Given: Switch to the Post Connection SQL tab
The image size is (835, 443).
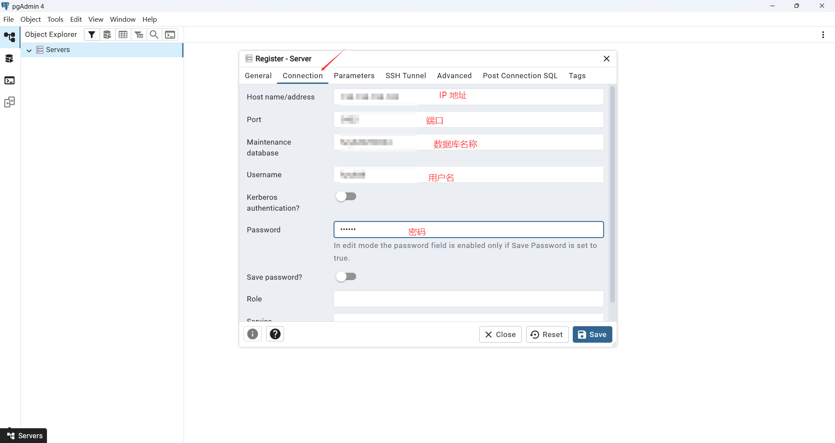Looking at the screenshot, I should pos(520,76).
